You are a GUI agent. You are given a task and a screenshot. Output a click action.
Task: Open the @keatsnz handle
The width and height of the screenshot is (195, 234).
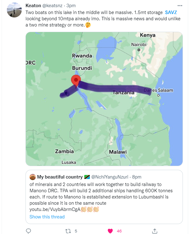click(x=53, y=6)
